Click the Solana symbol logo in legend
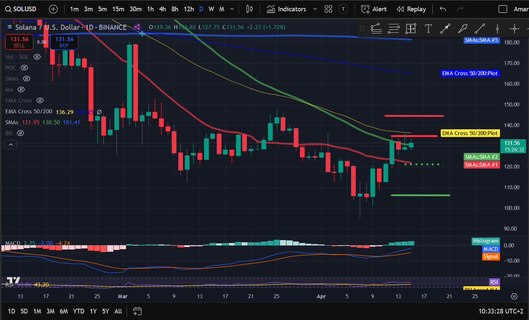The width and height of the screenshot is (529, 320). (x=10, y=27)
